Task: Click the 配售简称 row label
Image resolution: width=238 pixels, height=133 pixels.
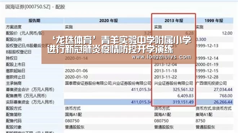Action: [14, 115]
